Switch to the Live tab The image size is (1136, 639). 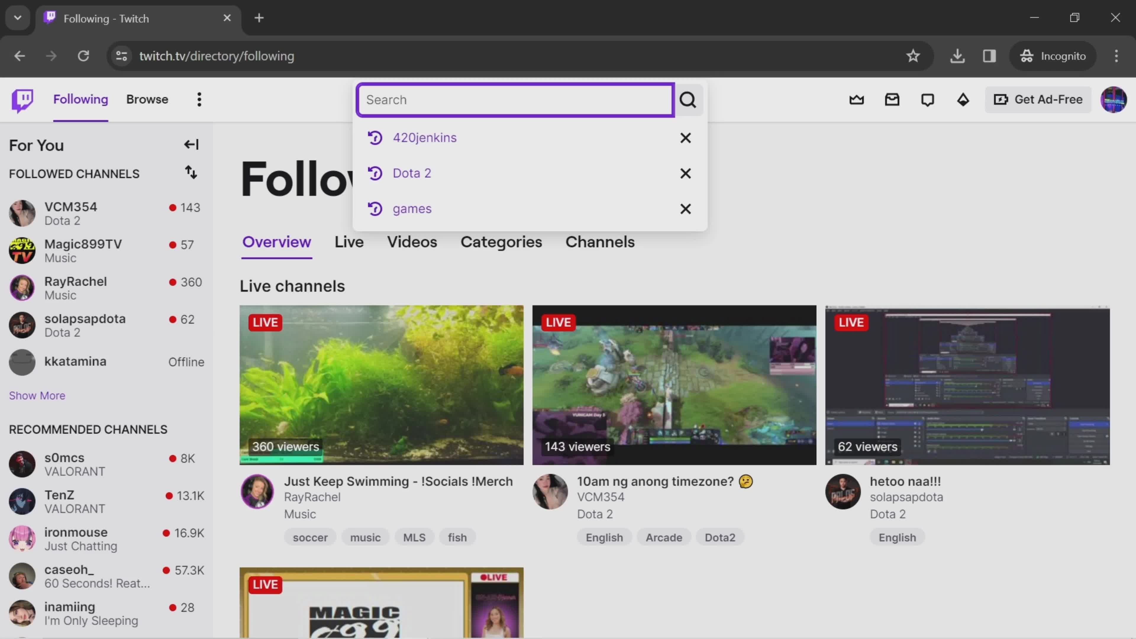point(349,242)
